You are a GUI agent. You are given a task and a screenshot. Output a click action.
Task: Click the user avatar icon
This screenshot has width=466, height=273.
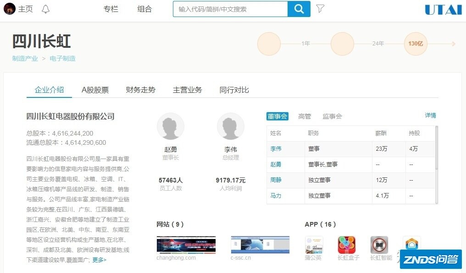tap(9, 9)
